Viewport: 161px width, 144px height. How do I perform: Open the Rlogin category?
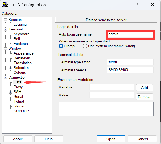[19, 106]
